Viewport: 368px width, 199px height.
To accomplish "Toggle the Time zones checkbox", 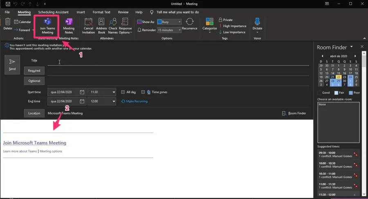I will tap(143, 92).
